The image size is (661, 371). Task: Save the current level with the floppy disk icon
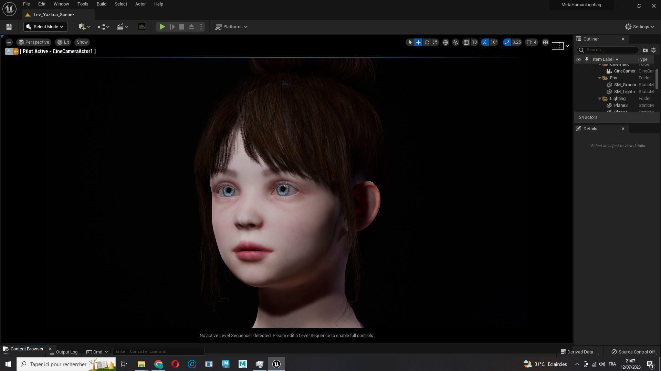click(9, 27)
